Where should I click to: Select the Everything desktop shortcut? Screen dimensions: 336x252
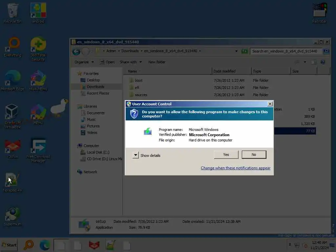coord(12,47)
